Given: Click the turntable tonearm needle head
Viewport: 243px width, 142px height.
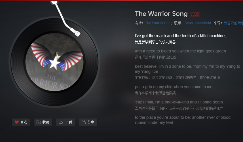Looking at the screenshot, I should [x=77, y=33].
